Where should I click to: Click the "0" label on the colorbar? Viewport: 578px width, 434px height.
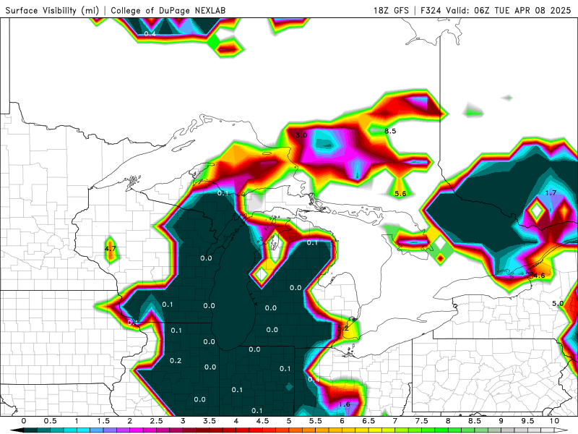(24, 421)
